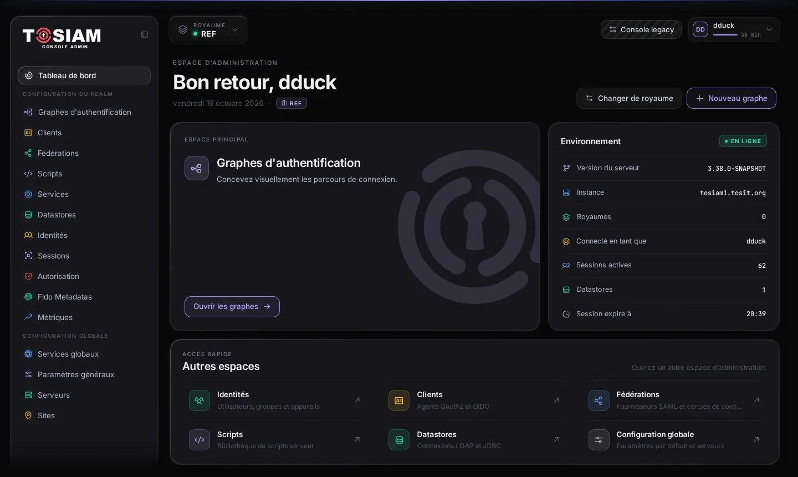The height and width of the screenshot is (477, 798).
Task: Click the EN LIGNE status badge
Action: click(x=743, y=141)
